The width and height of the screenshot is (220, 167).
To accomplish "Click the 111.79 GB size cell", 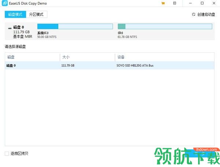I will 68,65.
